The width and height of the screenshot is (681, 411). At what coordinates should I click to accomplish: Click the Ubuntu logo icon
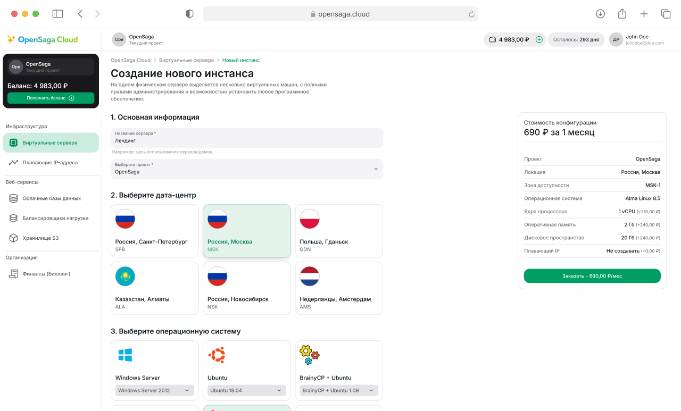coord(217,355)
